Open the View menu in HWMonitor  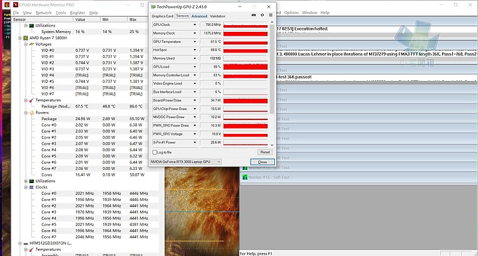[x=27, y=13]
